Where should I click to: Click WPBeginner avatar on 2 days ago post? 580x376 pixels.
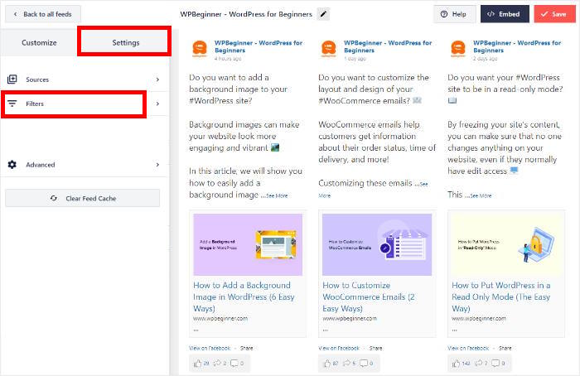click(x=458, y=49)
